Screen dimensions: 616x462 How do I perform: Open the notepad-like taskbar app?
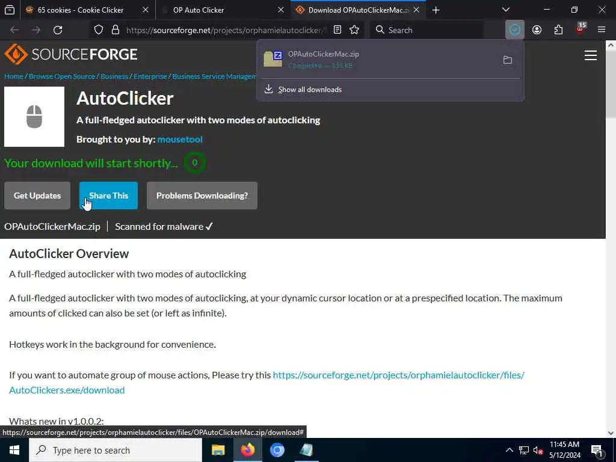[306, 450]
